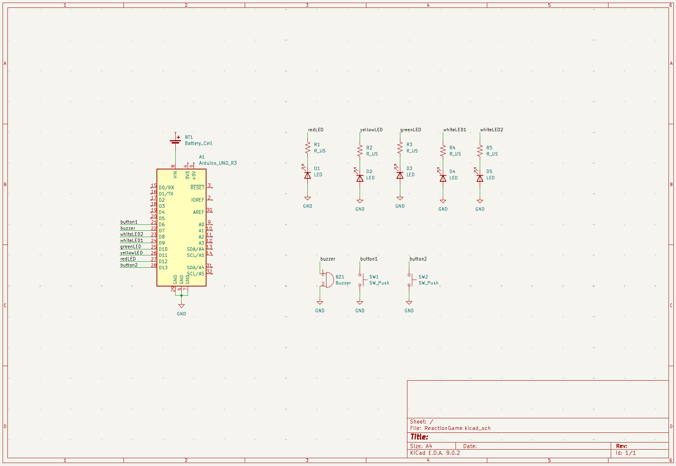Click the redLED net label near pin 27
This screenshot has width=676, height=466.
(128, 258)
